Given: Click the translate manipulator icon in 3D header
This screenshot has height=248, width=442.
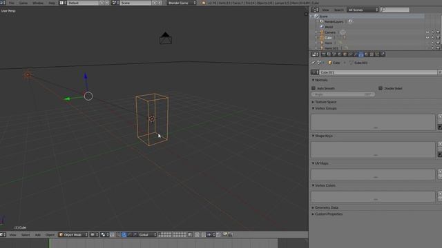Looking at the screenshot, I should point(124,234).
